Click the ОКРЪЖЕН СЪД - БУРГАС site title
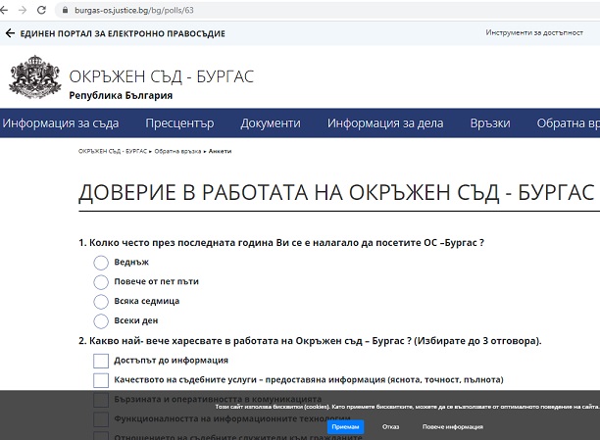Image resolution: width=600 pixels, height=440 pixels. 161,76
